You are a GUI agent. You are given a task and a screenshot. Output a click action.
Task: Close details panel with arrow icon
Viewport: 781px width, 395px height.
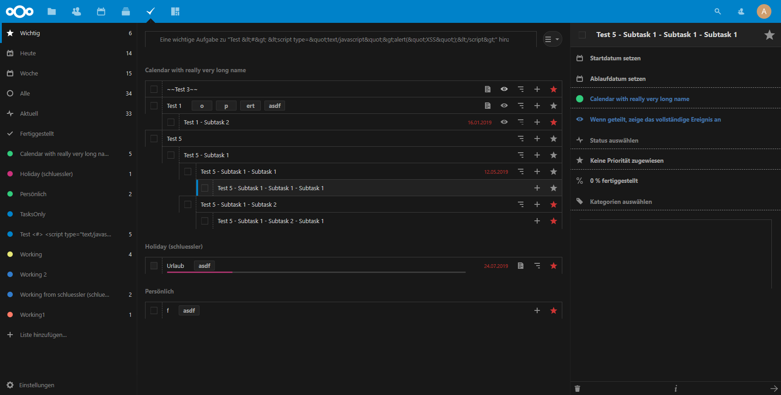(774, 389)
